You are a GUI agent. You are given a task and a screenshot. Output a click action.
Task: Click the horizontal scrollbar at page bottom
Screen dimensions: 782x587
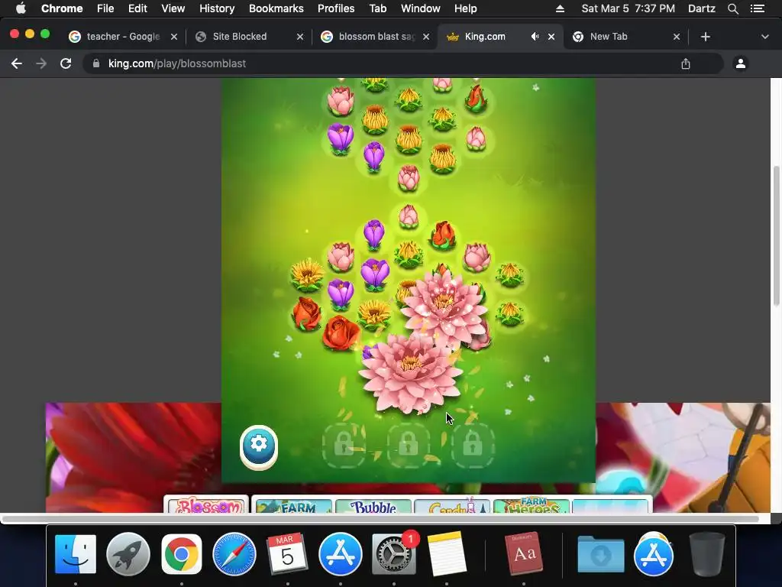pos(380,519)
